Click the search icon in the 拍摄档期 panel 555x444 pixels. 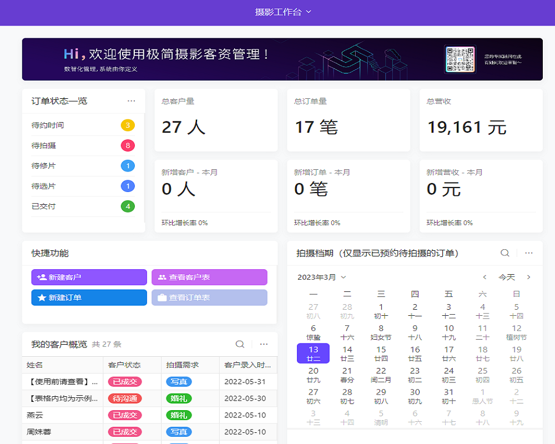[x=504, y=253]
